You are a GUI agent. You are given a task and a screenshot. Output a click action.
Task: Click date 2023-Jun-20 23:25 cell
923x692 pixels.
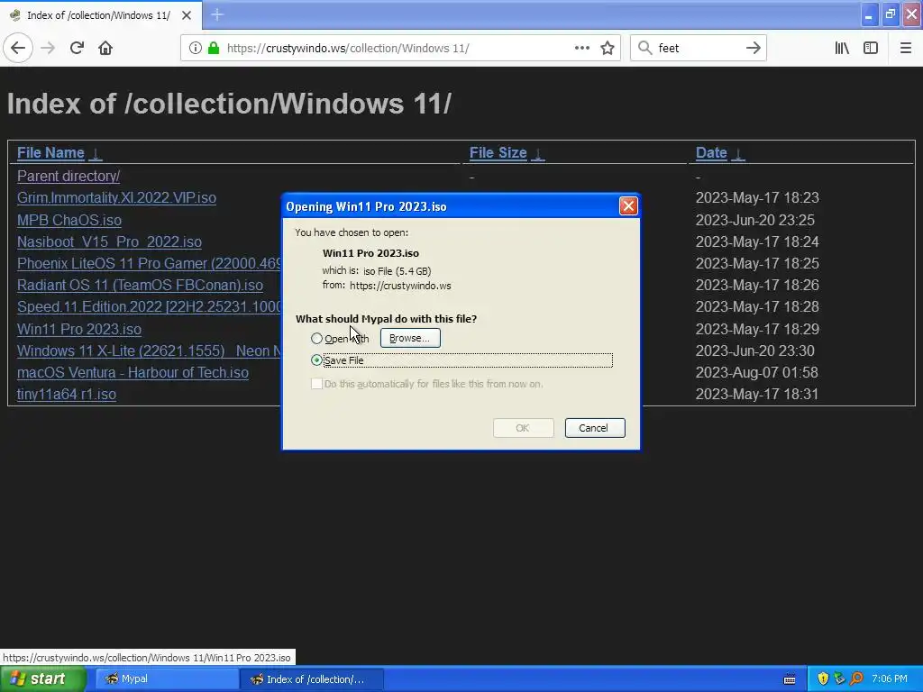pyautogui.click(x=755, y=220)
